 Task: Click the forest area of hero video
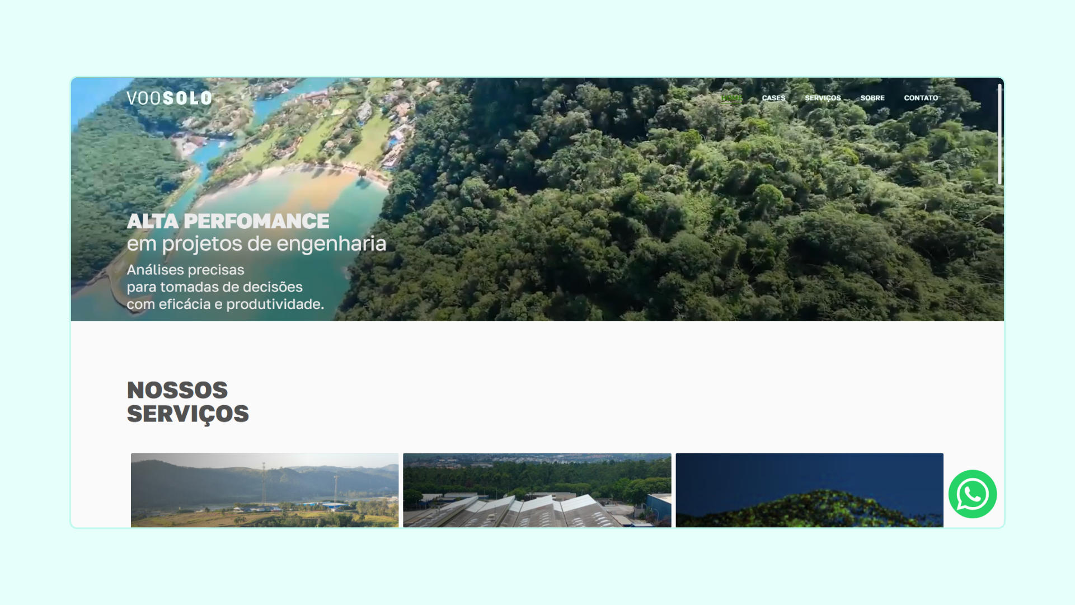click(700, 213)
